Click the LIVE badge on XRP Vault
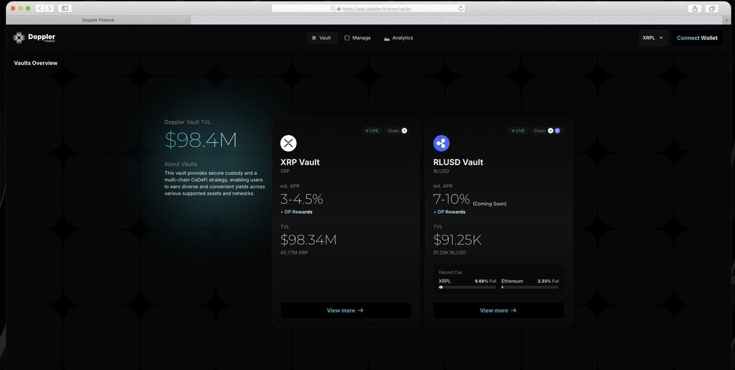The height and width of the screenshot is (370, 735). (x=372, y=131)
